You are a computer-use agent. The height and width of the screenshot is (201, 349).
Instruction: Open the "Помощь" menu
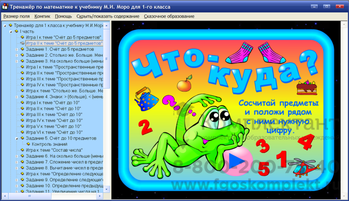[63, 16]
